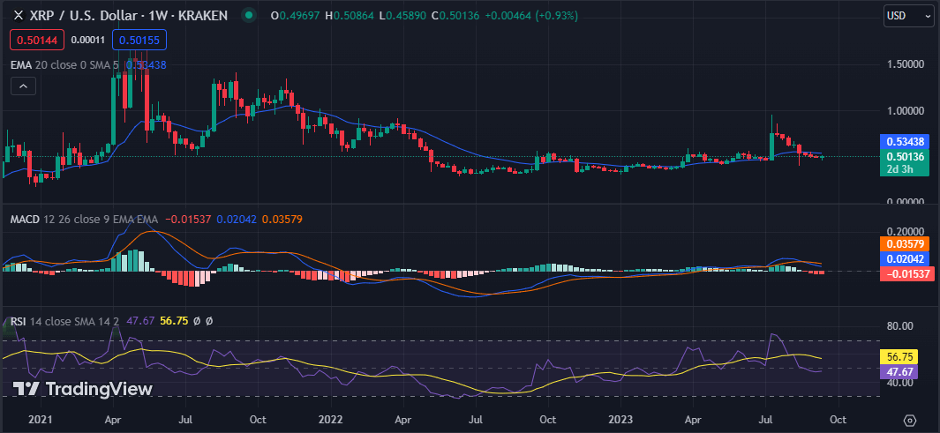
Task: Click the 2022 label on time axis
Action: point(330,421)
